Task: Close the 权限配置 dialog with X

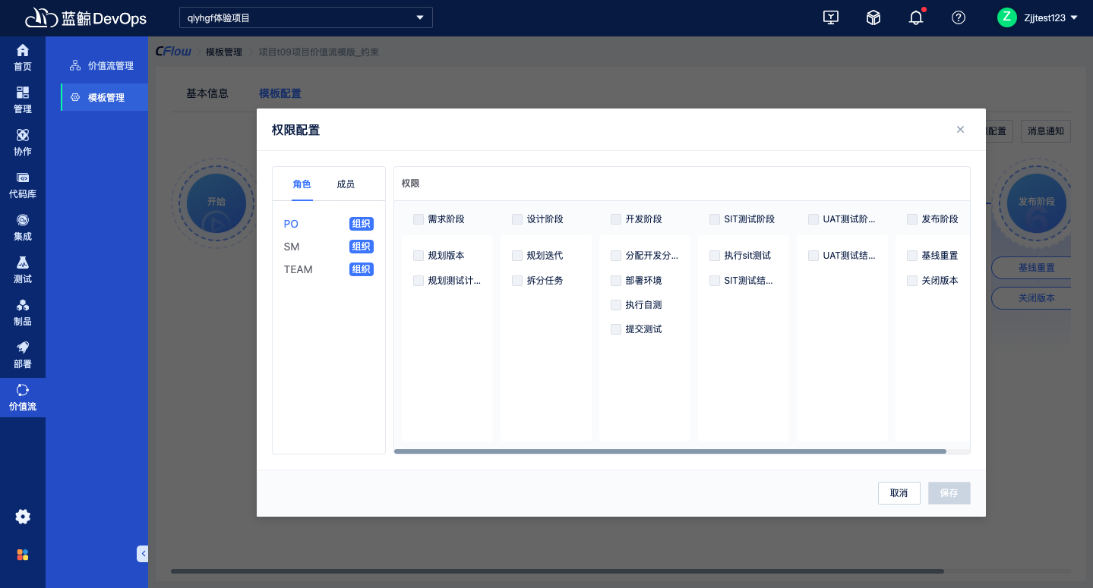Action: tap(960, 130)
